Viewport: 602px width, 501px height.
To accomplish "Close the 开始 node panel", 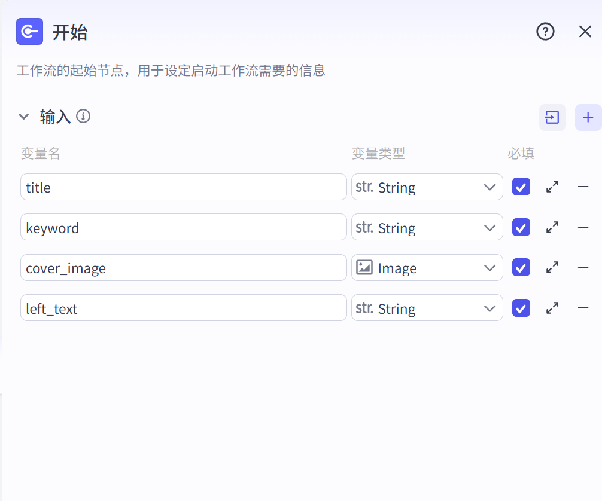I will point(585,32).
